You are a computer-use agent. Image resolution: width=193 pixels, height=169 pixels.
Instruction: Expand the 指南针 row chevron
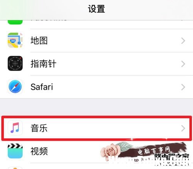[183, 64]
